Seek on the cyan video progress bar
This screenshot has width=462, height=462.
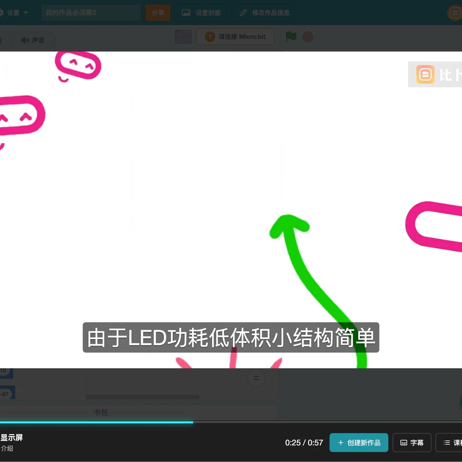[x=231, y=422]
